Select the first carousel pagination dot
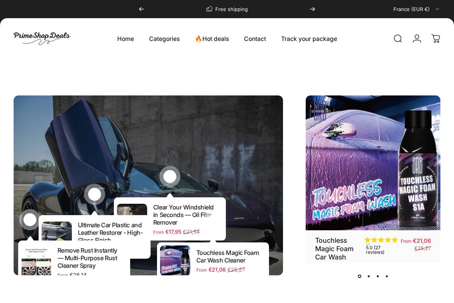 click(x=359, y=276)
